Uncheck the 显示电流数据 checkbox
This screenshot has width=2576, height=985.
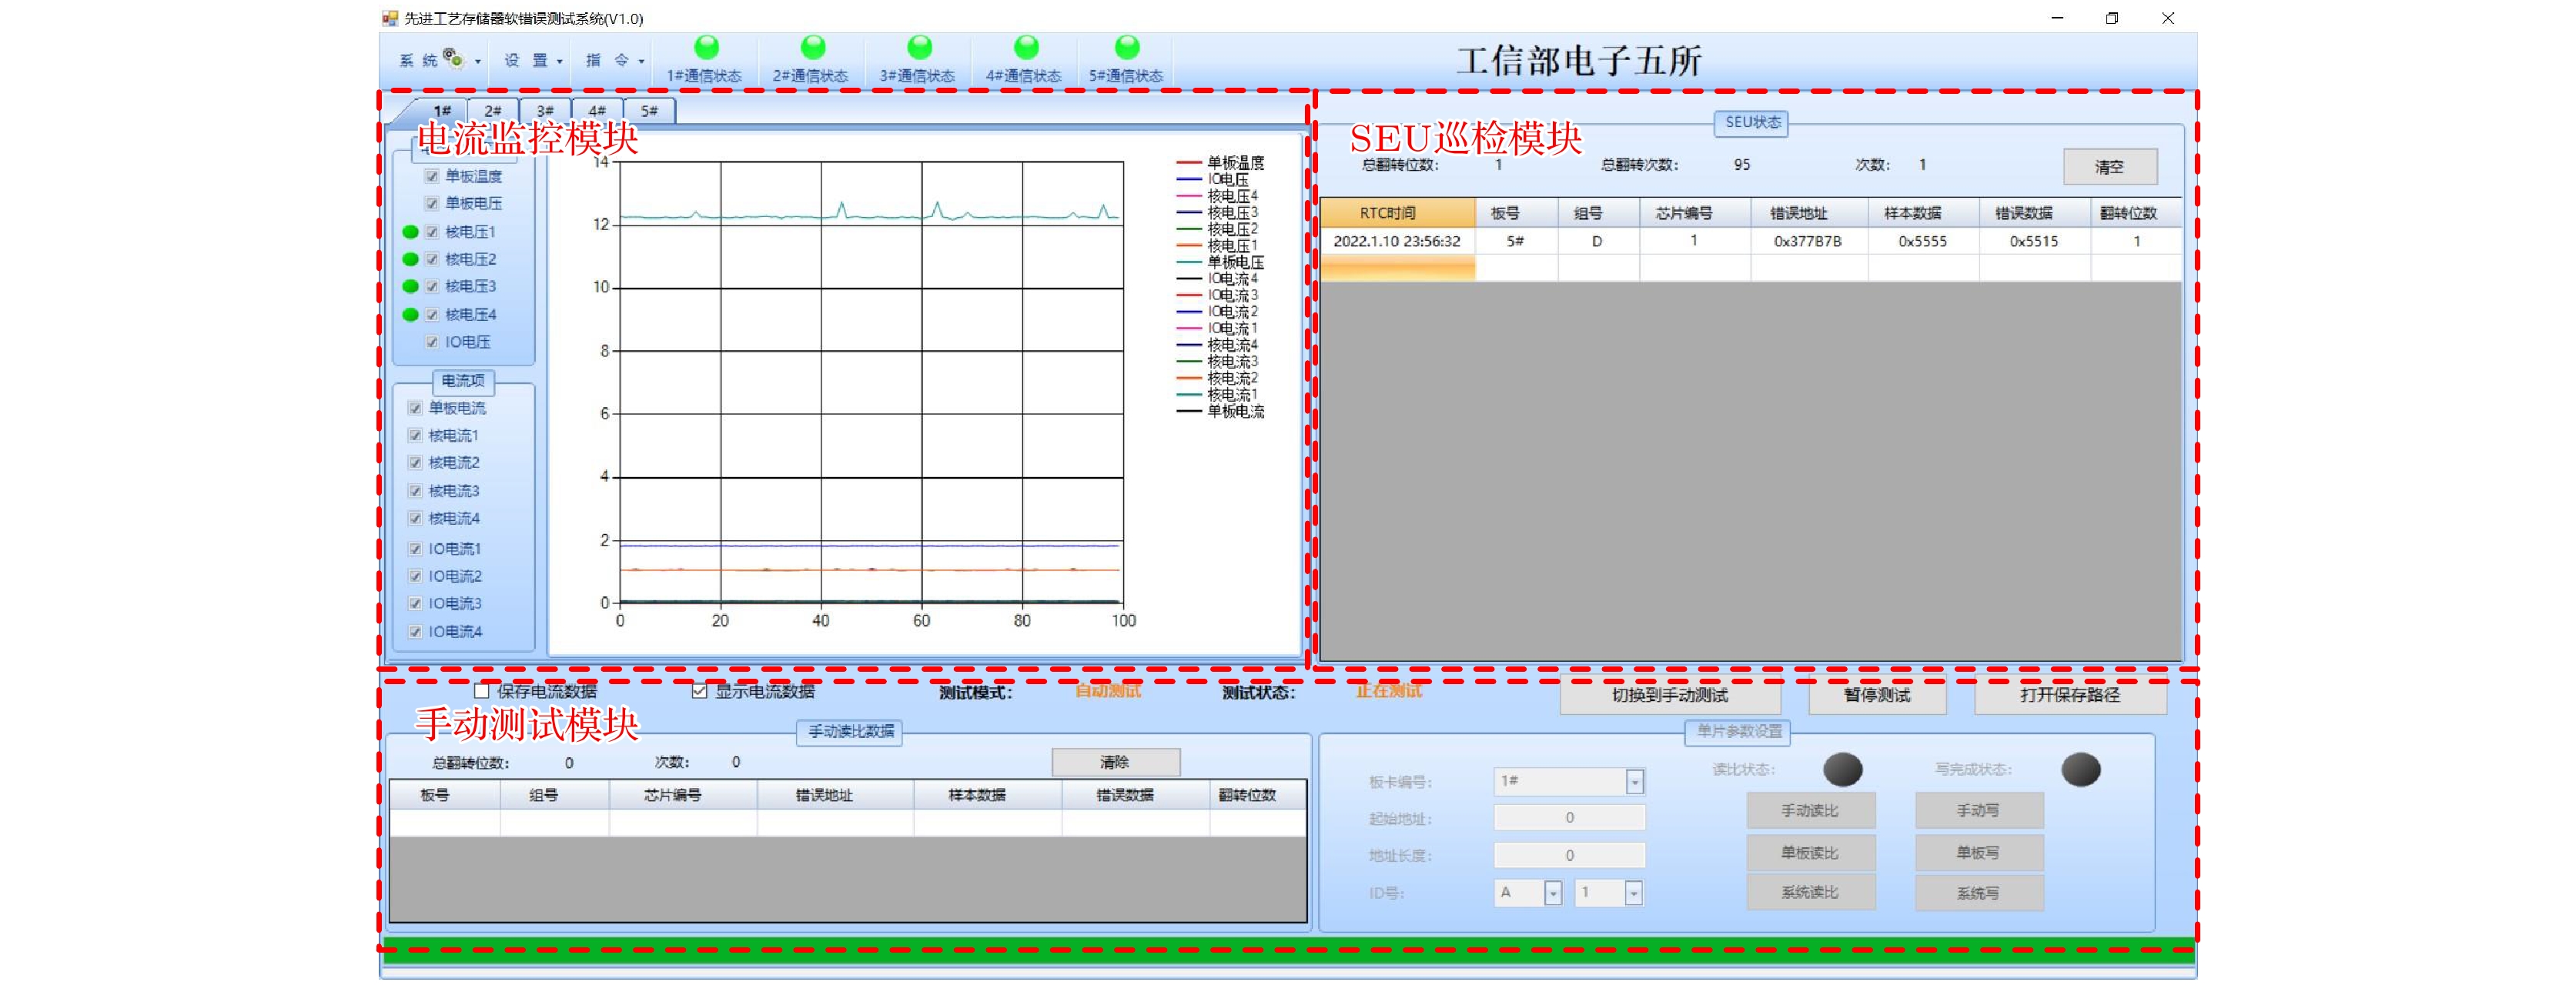click(x=699, y=691)
